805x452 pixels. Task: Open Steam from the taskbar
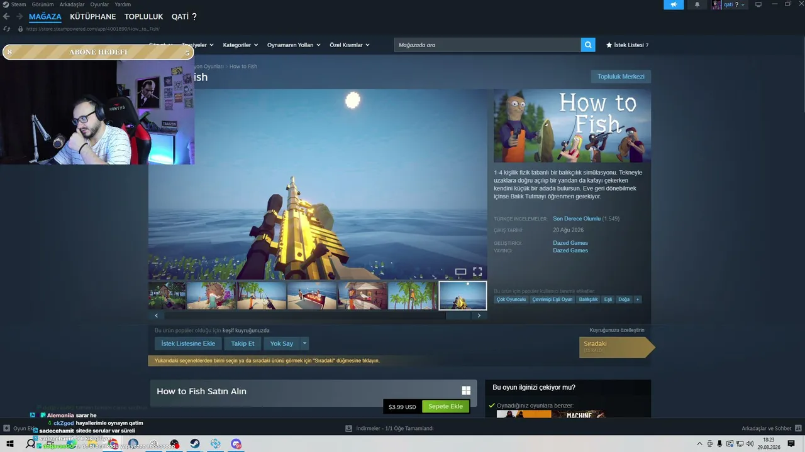(x=195, y=444)
